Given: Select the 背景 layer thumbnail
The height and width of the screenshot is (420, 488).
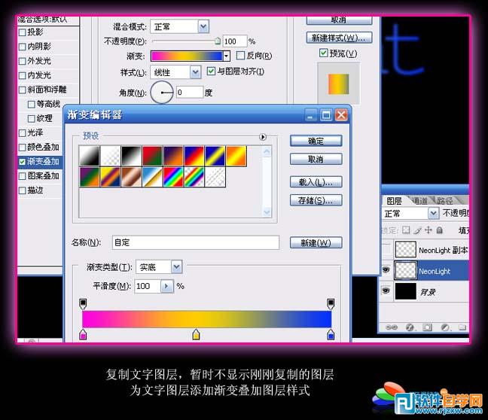Looking at the screenshot, I should (x=405, y=291).
